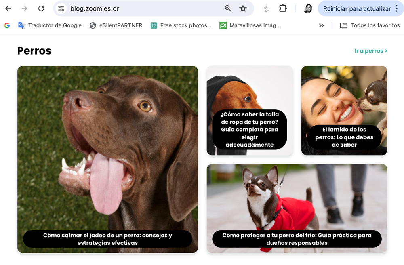The height and width of the screenshot is (265, 404).
Task: Open Chrome's three-dot menu
Action: [397, 8]
